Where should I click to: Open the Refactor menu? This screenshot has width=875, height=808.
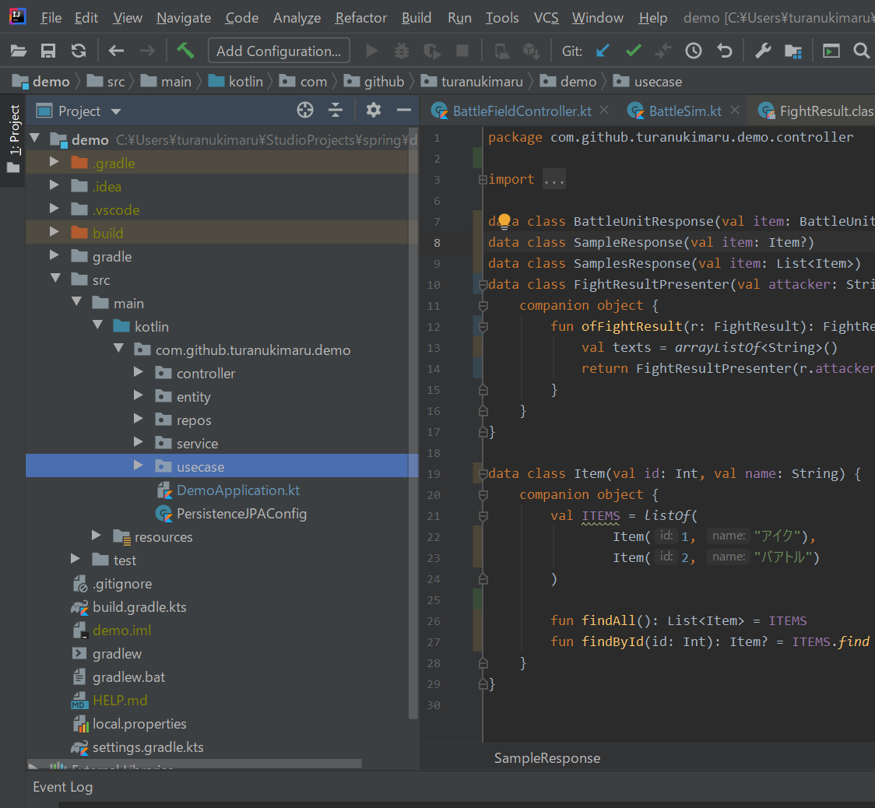coord(360,18)
